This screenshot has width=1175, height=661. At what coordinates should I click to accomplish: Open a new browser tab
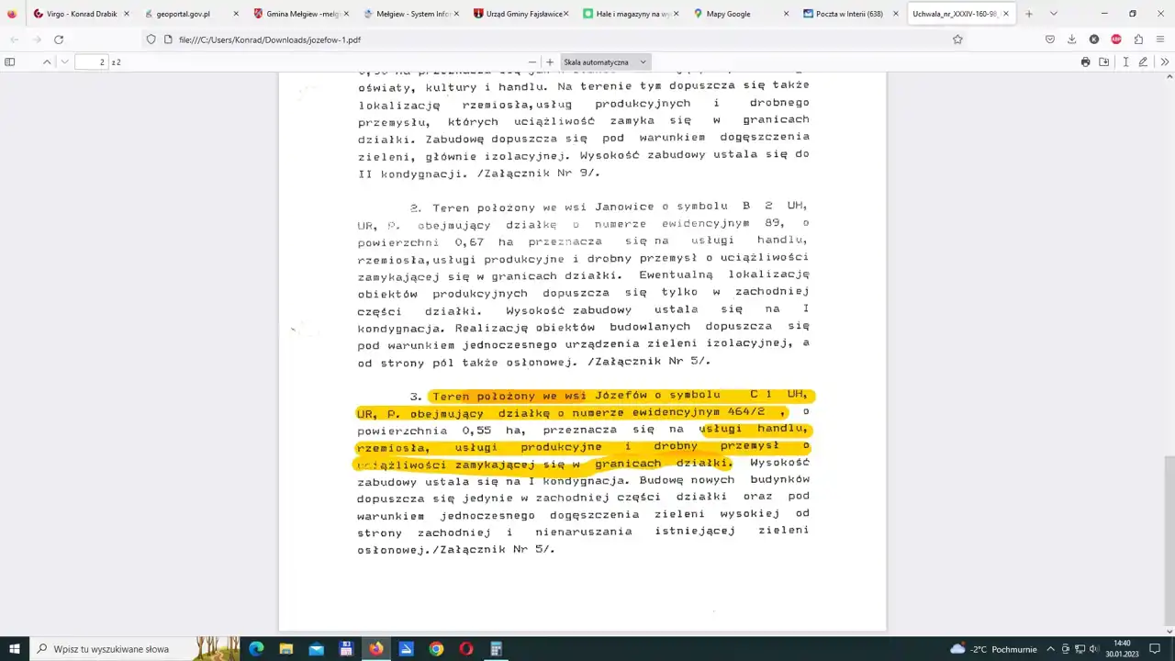(x=1028, y=14)
